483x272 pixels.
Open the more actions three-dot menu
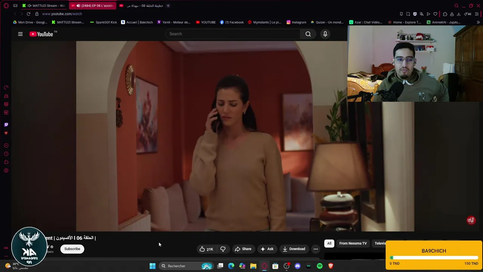(316, 249)
